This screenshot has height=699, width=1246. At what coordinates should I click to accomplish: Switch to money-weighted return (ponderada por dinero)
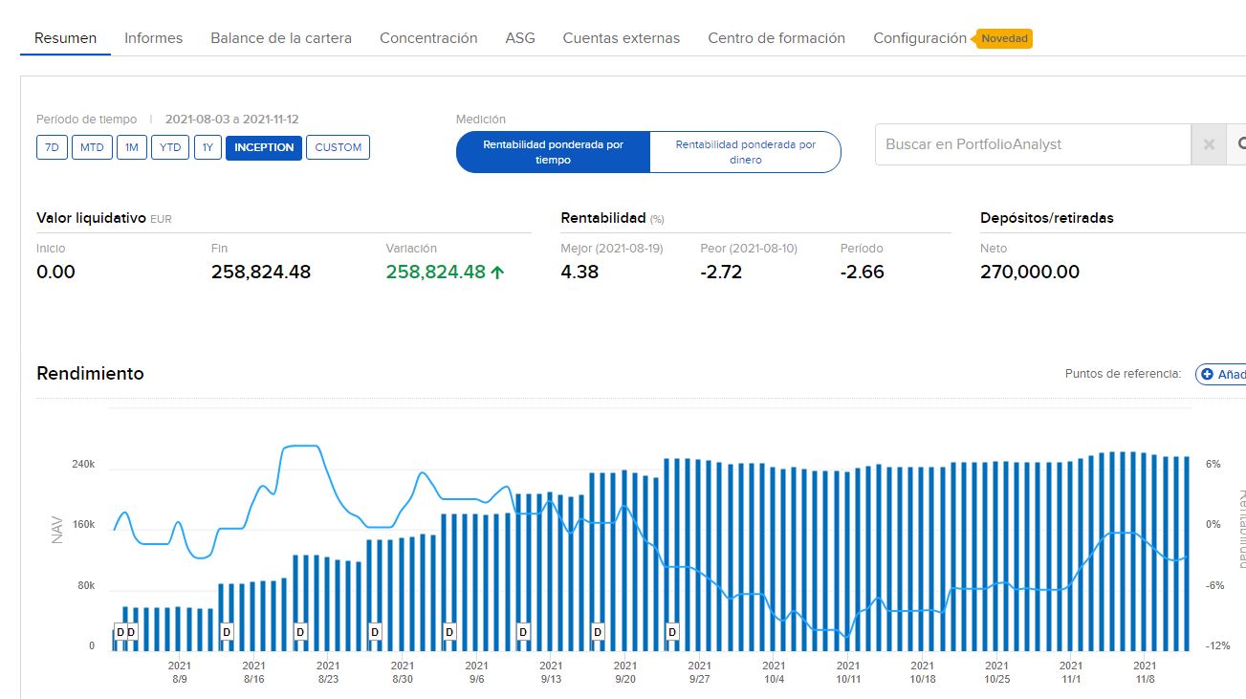click(745, 152)
